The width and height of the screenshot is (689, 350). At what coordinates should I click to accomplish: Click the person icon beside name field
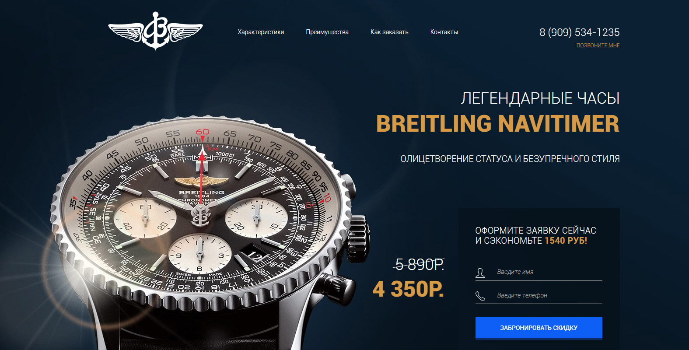(x=480, y=273)
